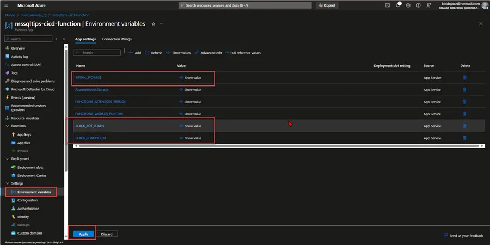
Task: Focus the app settings search field
Action: click(x=97, y=53)
